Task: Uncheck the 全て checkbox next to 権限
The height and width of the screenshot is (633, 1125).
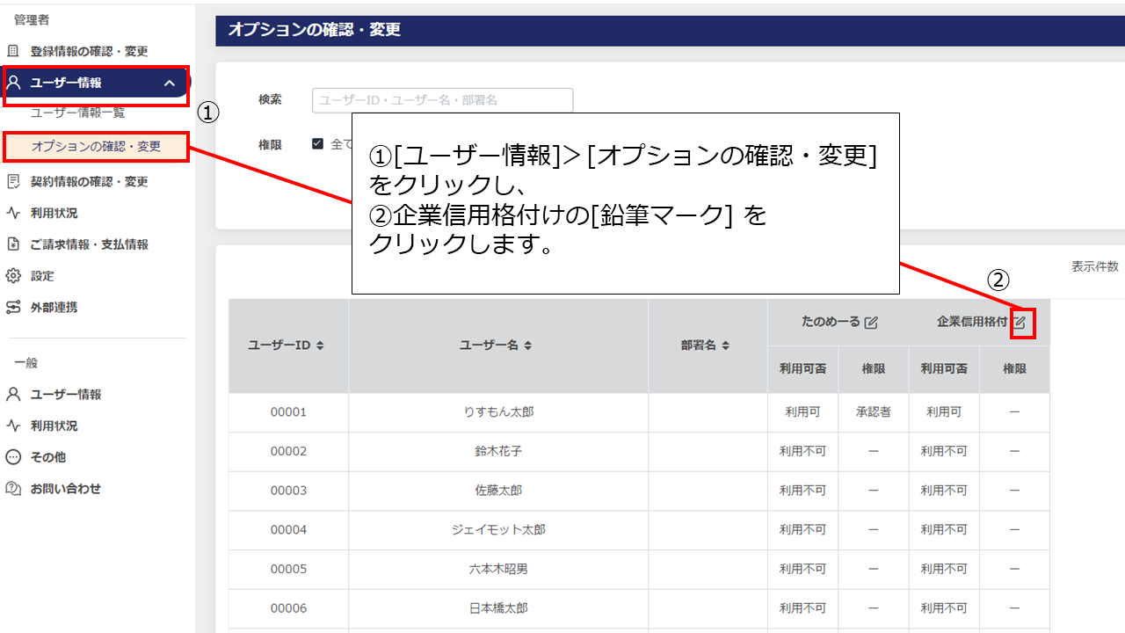Action: [x=317, y=144]
